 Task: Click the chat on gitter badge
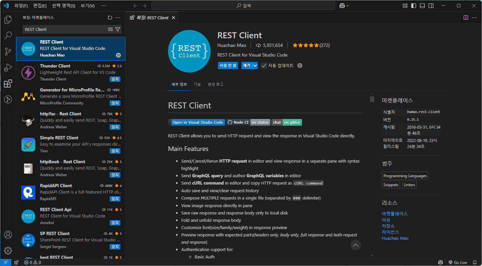[287, 122]
